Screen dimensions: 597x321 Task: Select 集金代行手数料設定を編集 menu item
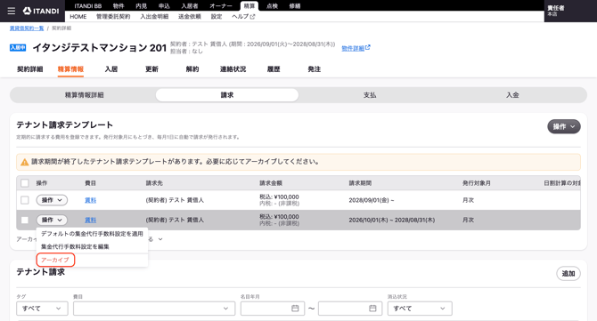[x=92, y=246]
